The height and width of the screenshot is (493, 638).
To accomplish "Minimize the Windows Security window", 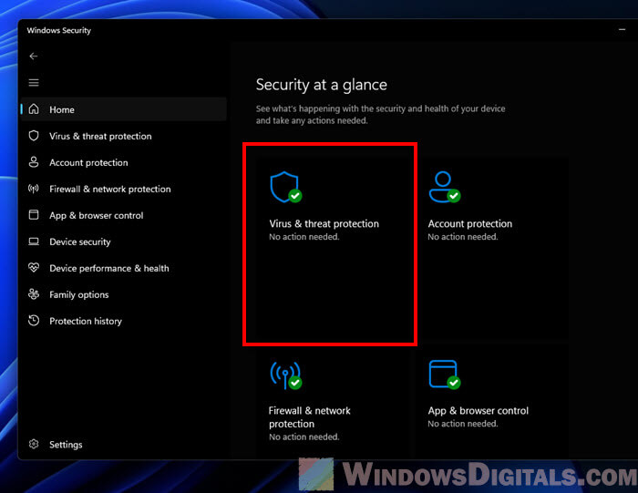I will coord(622,30).
